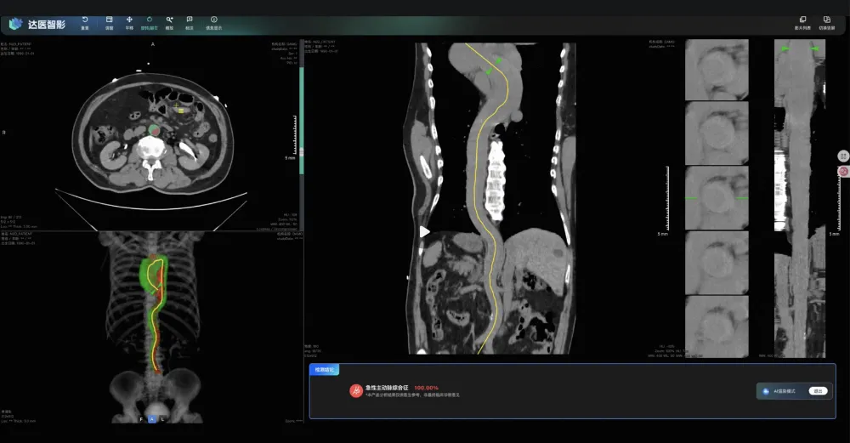Activate the Rotate (旋转) tool

pyautogui.click(x=150, y=22)
